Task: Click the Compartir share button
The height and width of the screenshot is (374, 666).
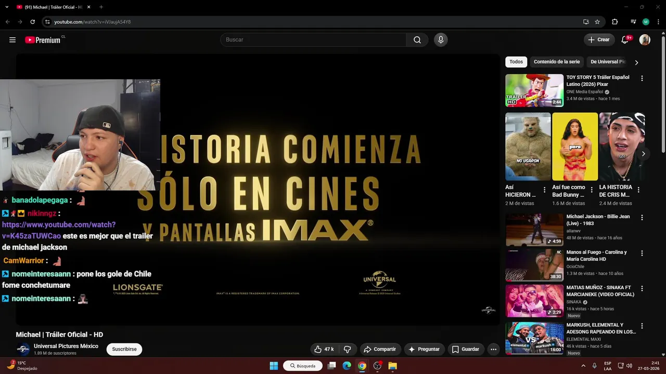Action: [380, 349]
